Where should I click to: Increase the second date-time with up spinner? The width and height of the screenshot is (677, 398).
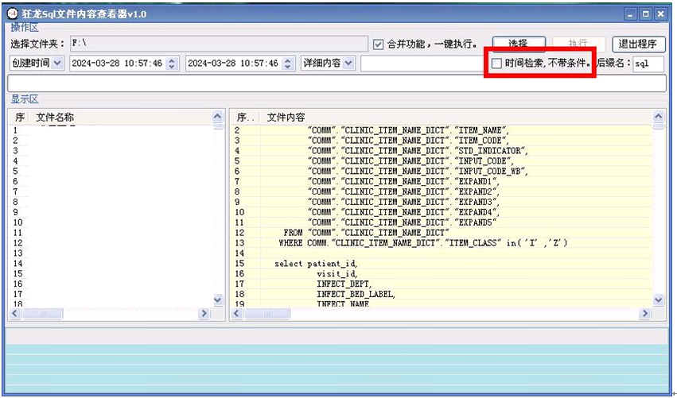288,60
